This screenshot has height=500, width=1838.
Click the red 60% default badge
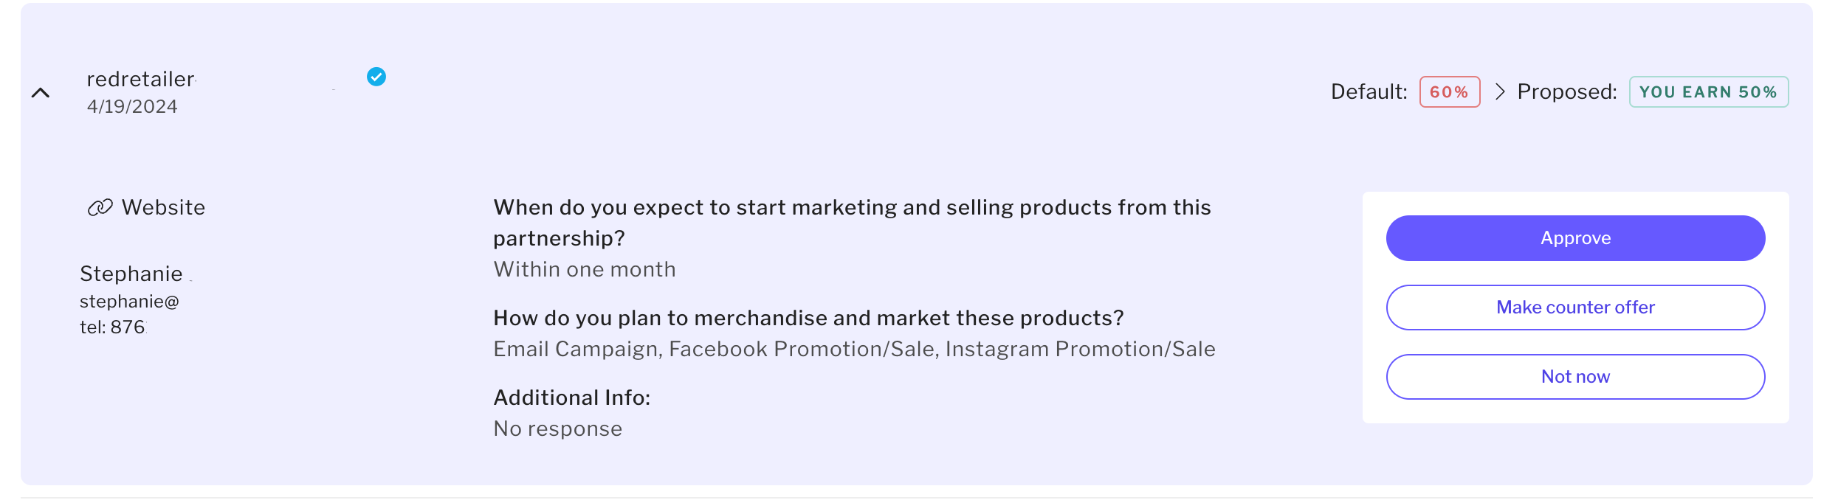click(x=1449, y=92)
